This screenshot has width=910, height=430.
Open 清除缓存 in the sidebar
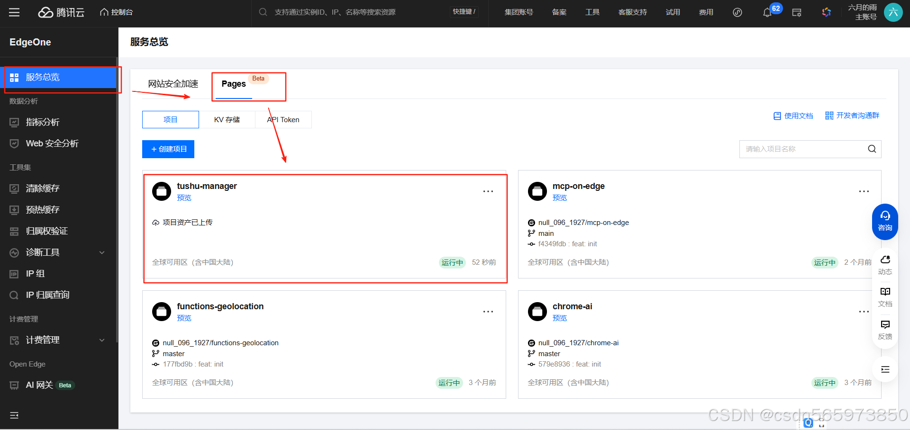click(x=59, y=188)
